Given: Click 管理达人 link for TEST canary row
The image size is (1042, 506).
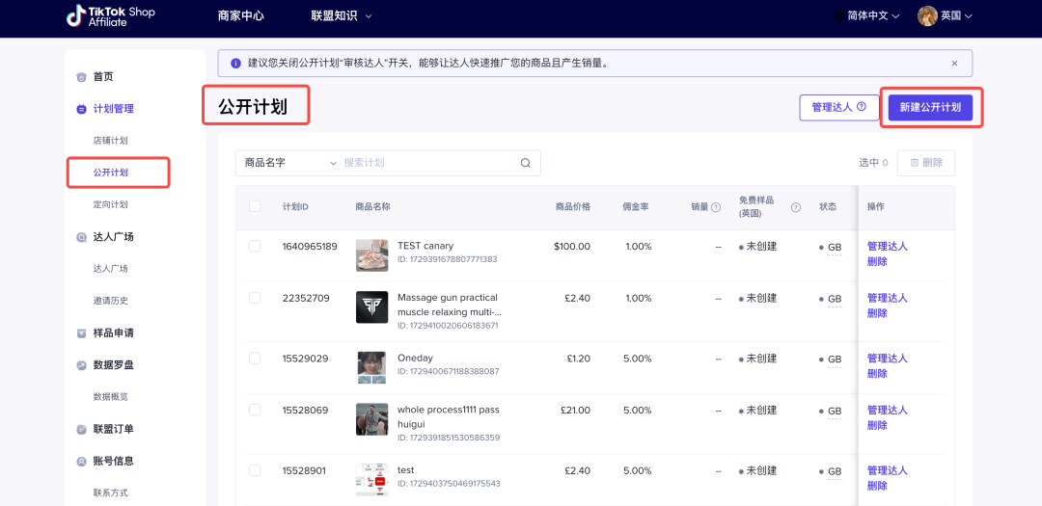Looking at the screenshot, I should point(887,247).
